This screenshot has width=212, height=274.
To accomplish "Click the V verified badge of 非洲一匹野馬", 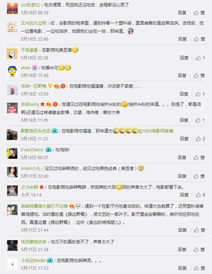I will (x=50, y=86).
